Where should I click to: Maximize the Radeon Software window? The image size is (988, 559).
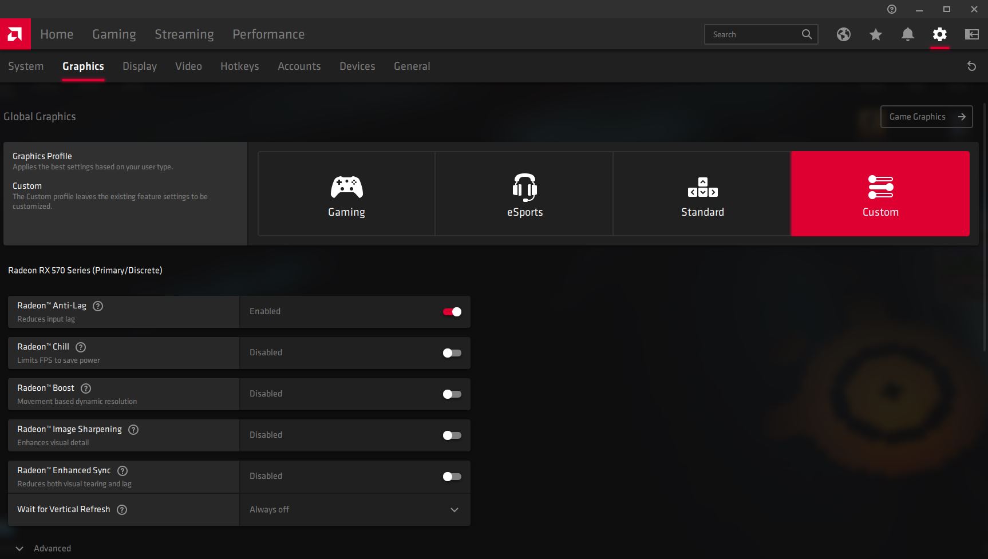[x=947, y=9]
